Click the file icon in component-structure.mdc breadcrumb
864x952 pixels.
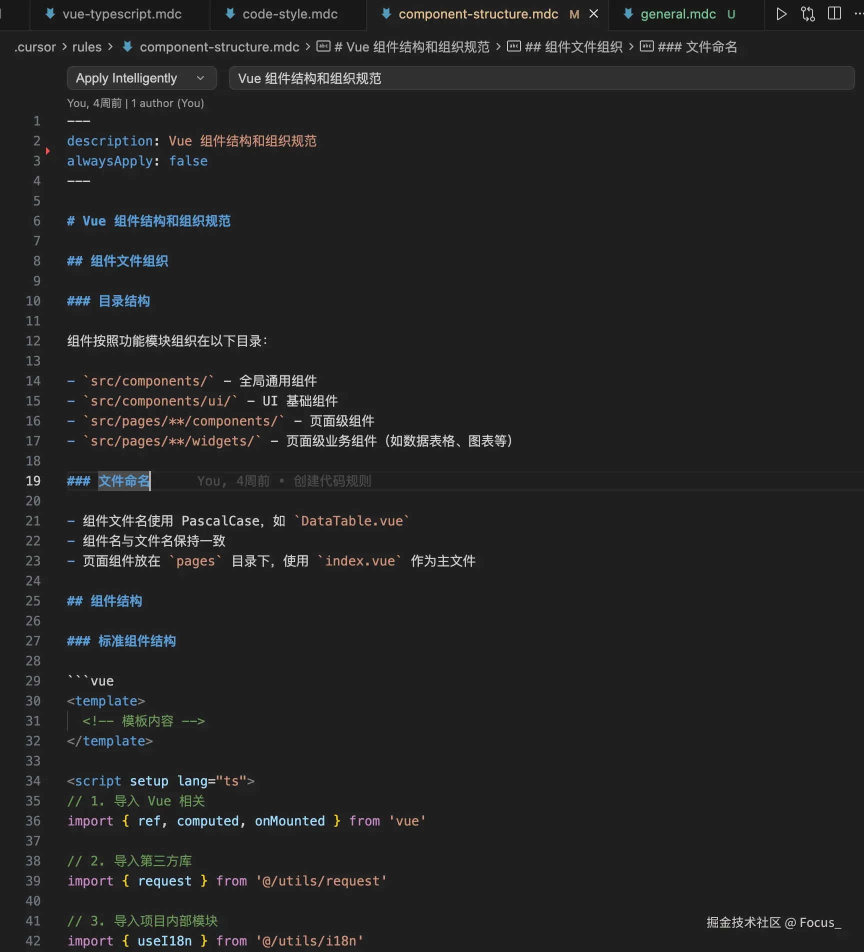127,46
